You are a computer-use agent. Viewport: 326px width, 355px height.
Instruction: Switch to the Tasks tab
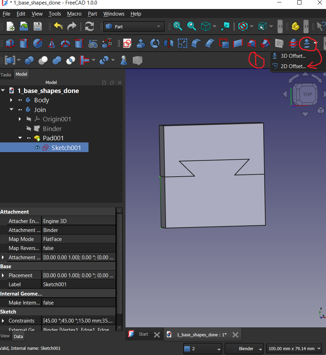tap(6, 75)
